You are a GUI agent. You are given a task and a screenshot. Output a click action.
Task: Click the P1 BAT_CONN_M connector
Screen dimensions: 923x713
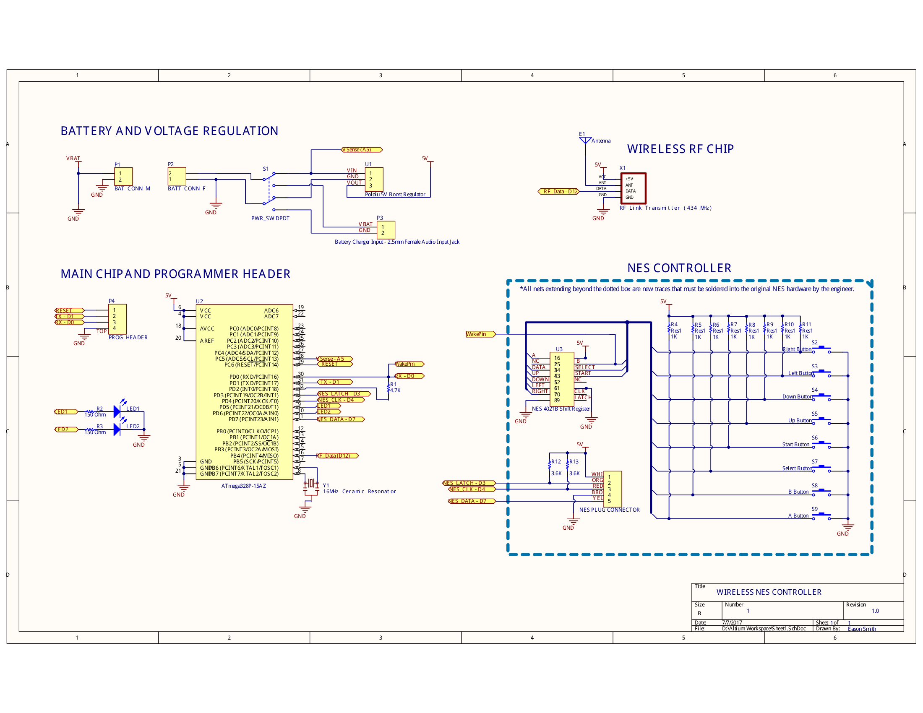(123, 177)
